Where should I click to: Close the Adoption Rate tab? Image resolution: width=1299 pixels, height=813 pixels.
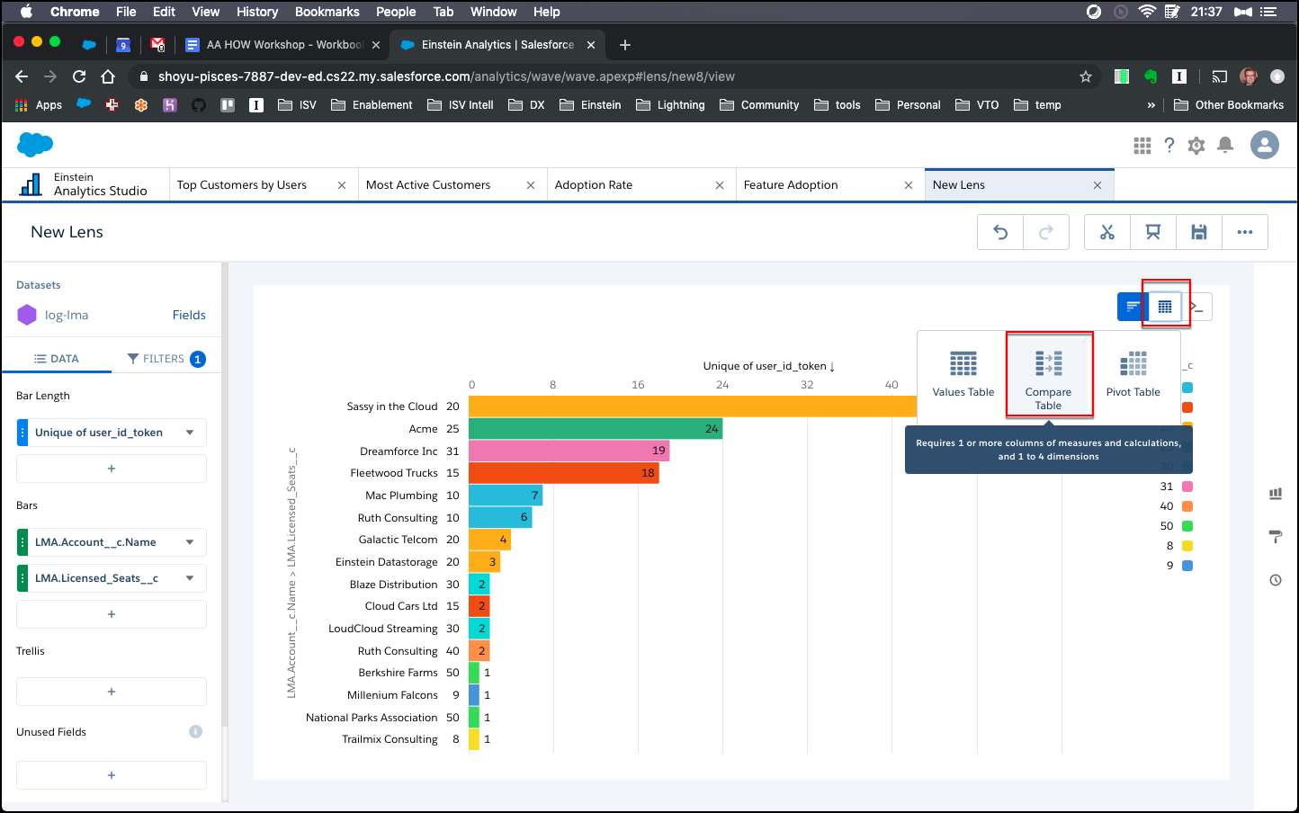720,185
